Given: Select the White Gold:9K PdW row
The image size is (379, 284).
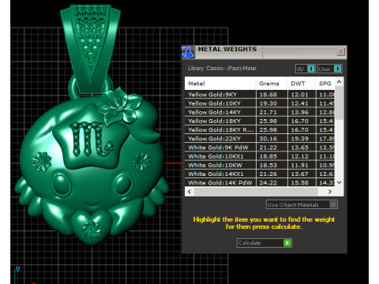Looking at the screenshot, I should [x=260, y=148].
